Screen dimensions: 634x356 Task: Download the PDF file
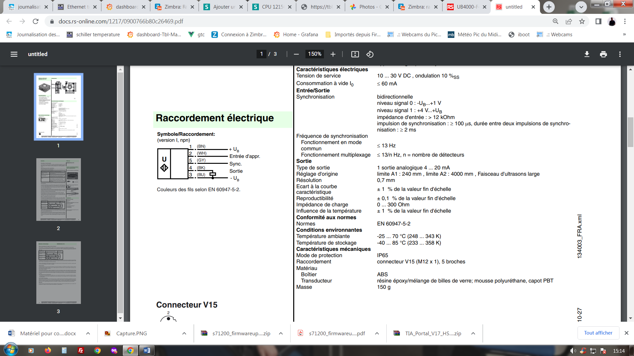[587, 54]
